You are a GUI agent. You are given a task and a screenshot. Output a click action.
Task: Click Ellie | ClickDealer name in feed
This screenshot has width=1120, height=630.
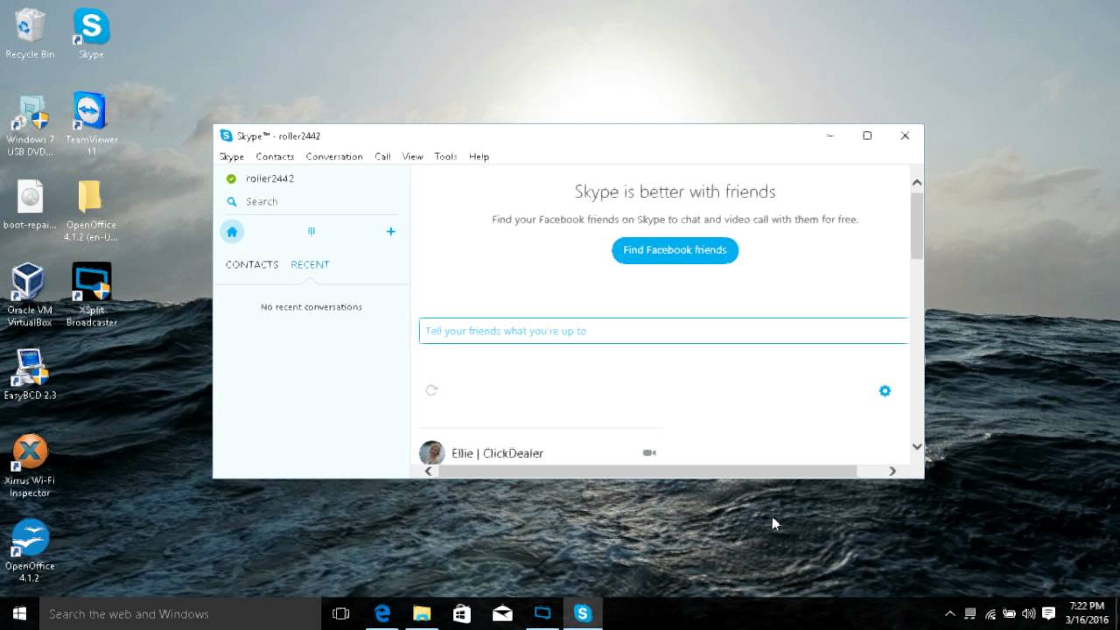497,453
